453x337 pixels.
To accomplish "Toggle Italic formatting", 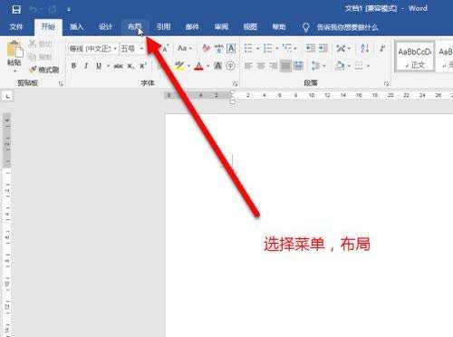I will point(86,66).
